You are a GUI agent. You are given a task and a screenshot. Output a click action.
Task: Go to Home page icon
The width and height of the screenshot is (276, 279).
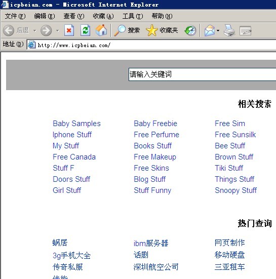pyautogui.click(x=101, y=30)
